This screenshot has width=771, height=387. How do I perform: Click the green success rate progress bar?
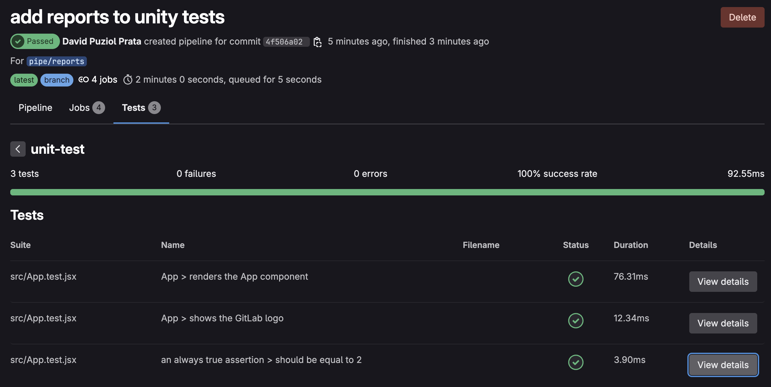pyautogui.click(x=387, y=192)
